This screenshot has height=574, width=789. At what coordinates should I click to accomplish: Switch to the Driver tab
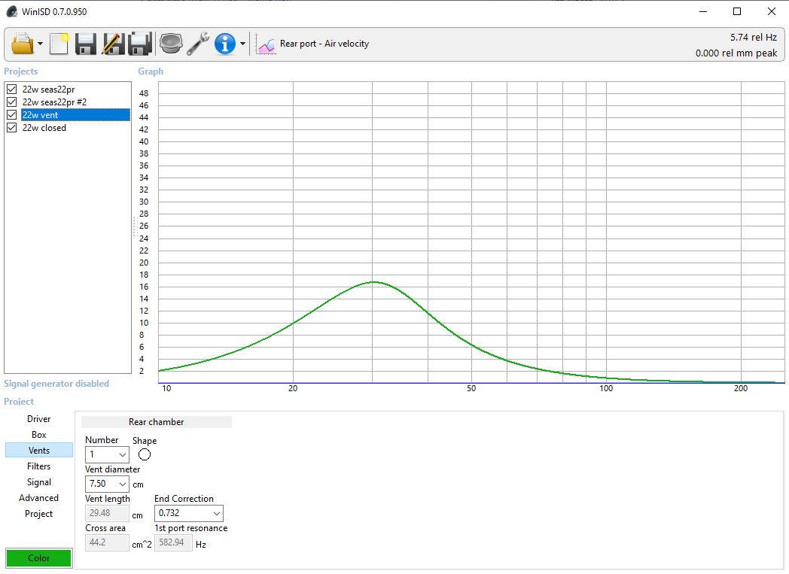point(38,419)
